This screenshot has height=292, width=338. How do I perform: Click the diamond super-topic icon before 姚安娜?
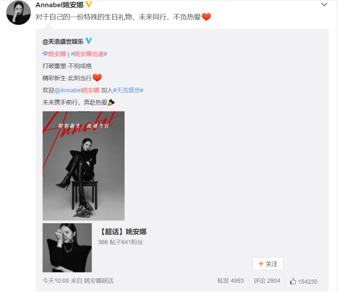point(45,54)
